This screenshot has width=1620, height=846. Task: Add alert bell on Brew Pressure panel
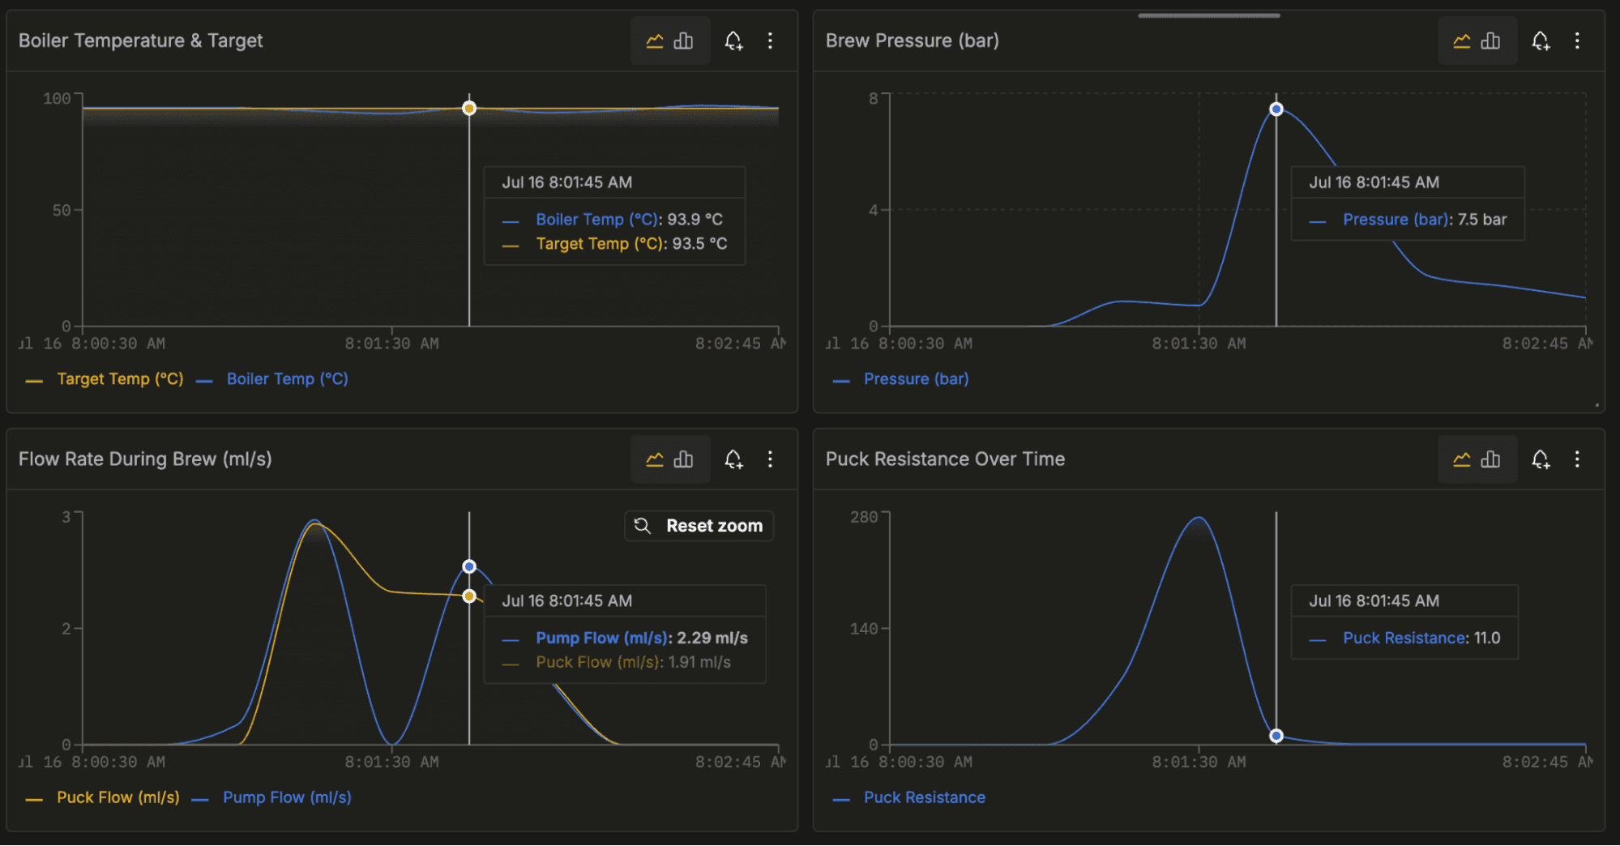(x=1541, y=41)
